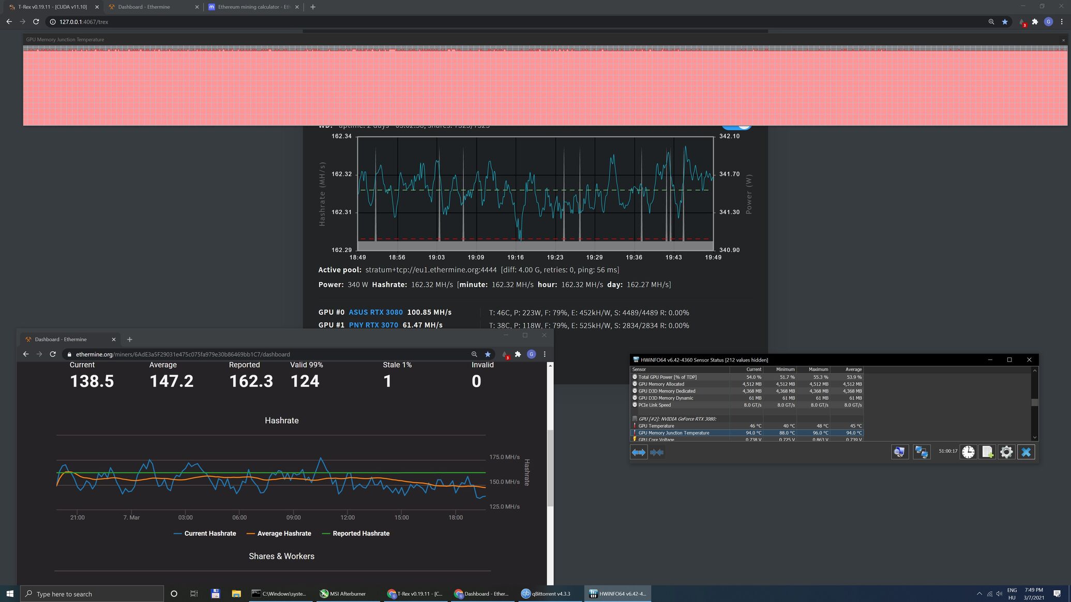Image resolution: width=1071 pixels, height=602 pixels.
Task: Open HWiNFO remote network monitoring icon
Action: [921, 452]
